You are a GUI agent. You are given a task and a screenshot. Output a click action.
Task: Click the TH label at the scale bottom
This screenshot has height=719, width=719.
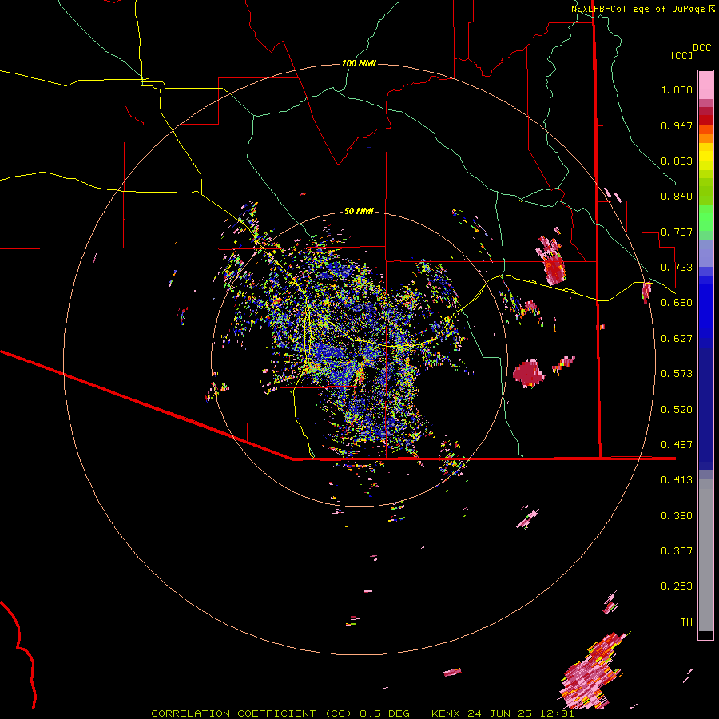(686, 622)
